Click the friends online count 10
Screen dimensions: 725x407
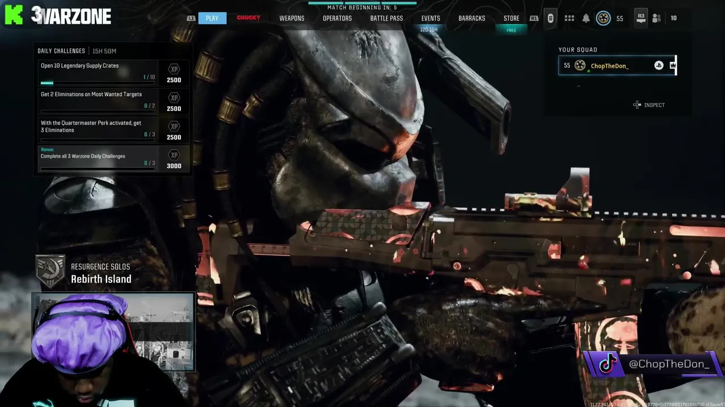coord(673,18)
